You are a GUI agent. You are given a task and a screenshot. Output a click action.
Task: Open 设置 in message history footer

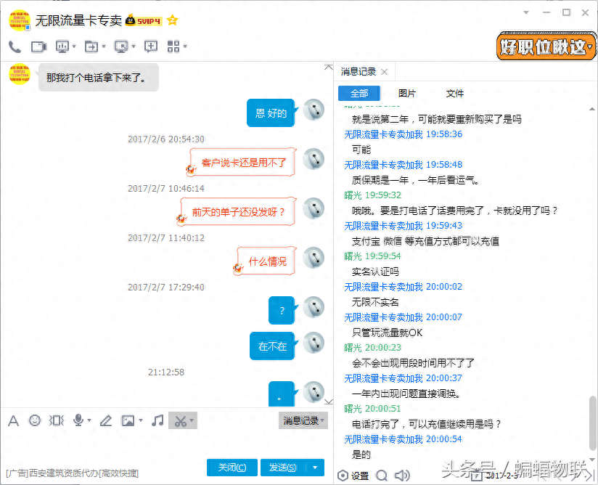[x=353, y=476]
